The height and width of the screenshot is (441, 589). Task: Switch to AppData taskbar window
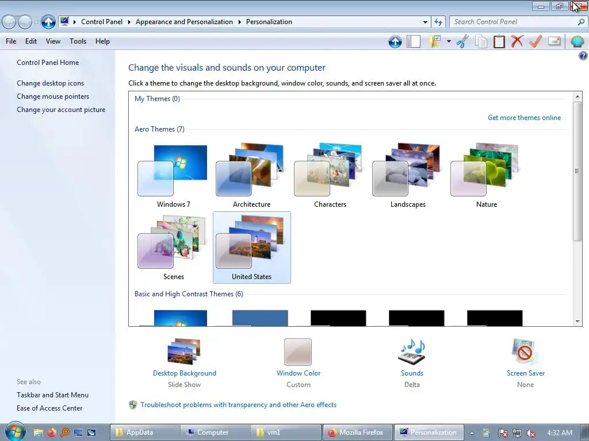coord(144,432)
